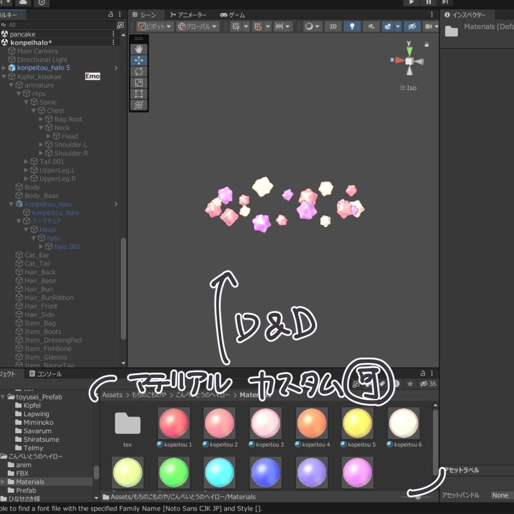
Task: Switch to the Game tab
Action: [x=232, y=15]
